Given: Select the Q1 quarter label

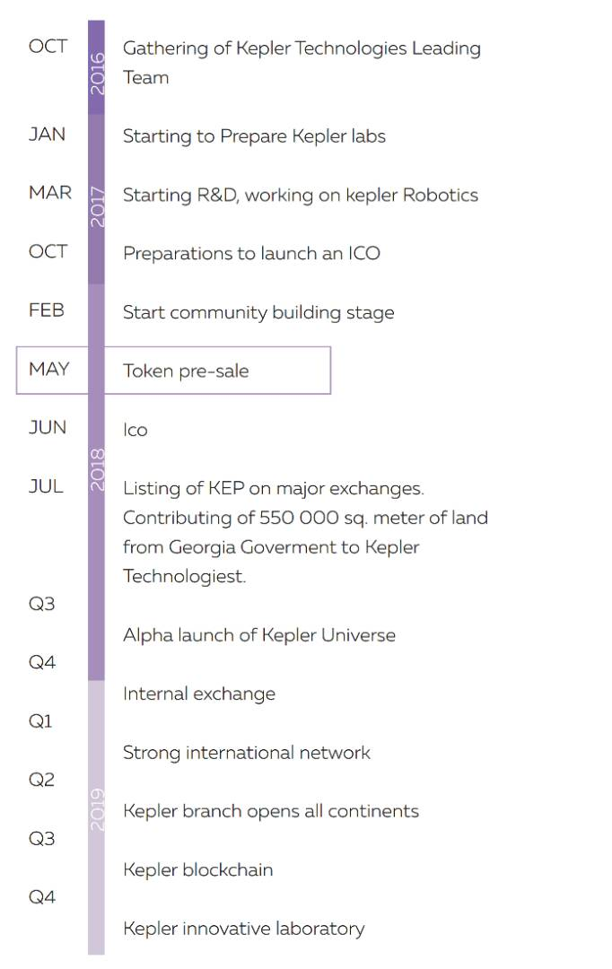Looking at the screenshot, I should 41,721.
